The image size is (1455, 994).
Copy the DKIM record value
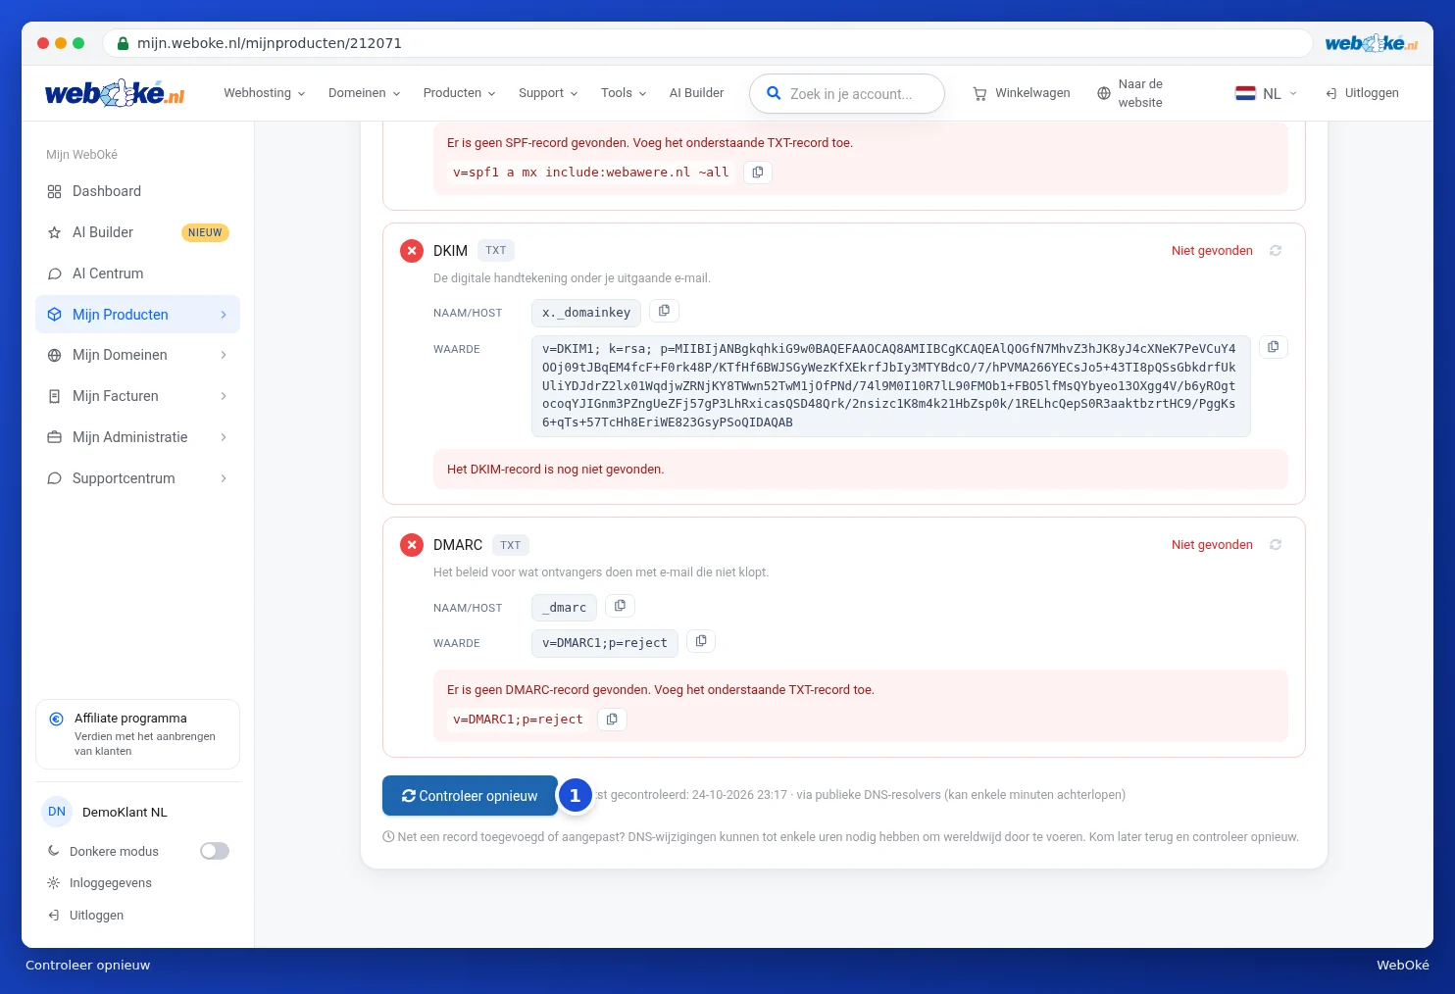[x=1273, y=347]
